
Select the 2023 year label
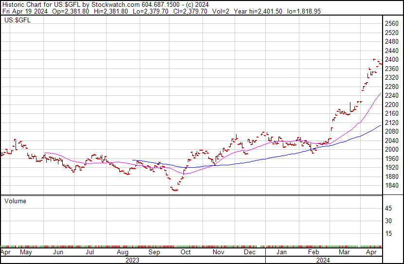point(132,260)
